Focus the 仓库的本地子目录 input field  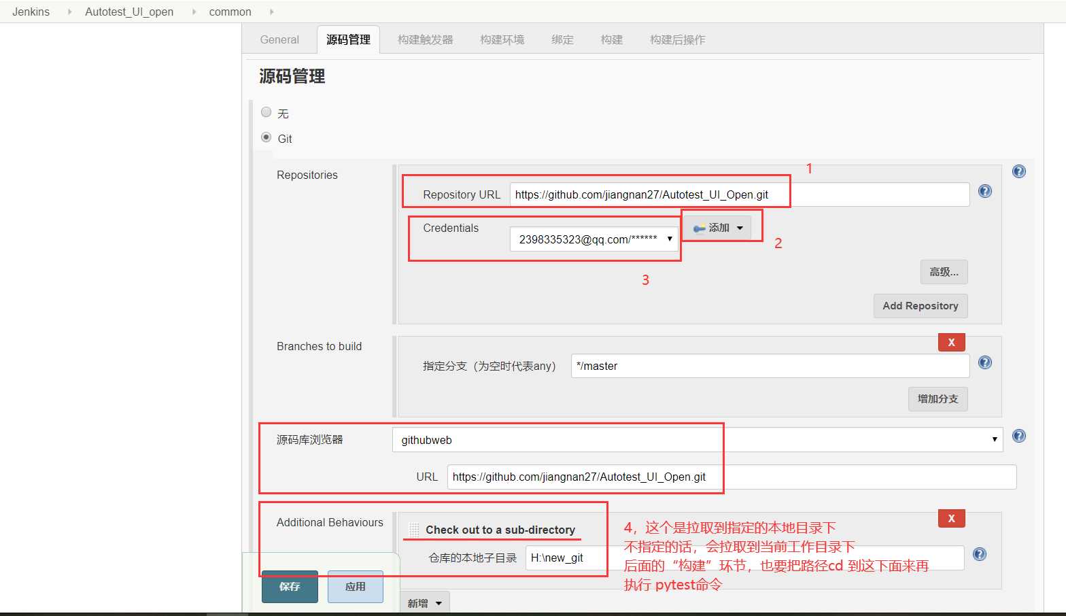(744, 558)
